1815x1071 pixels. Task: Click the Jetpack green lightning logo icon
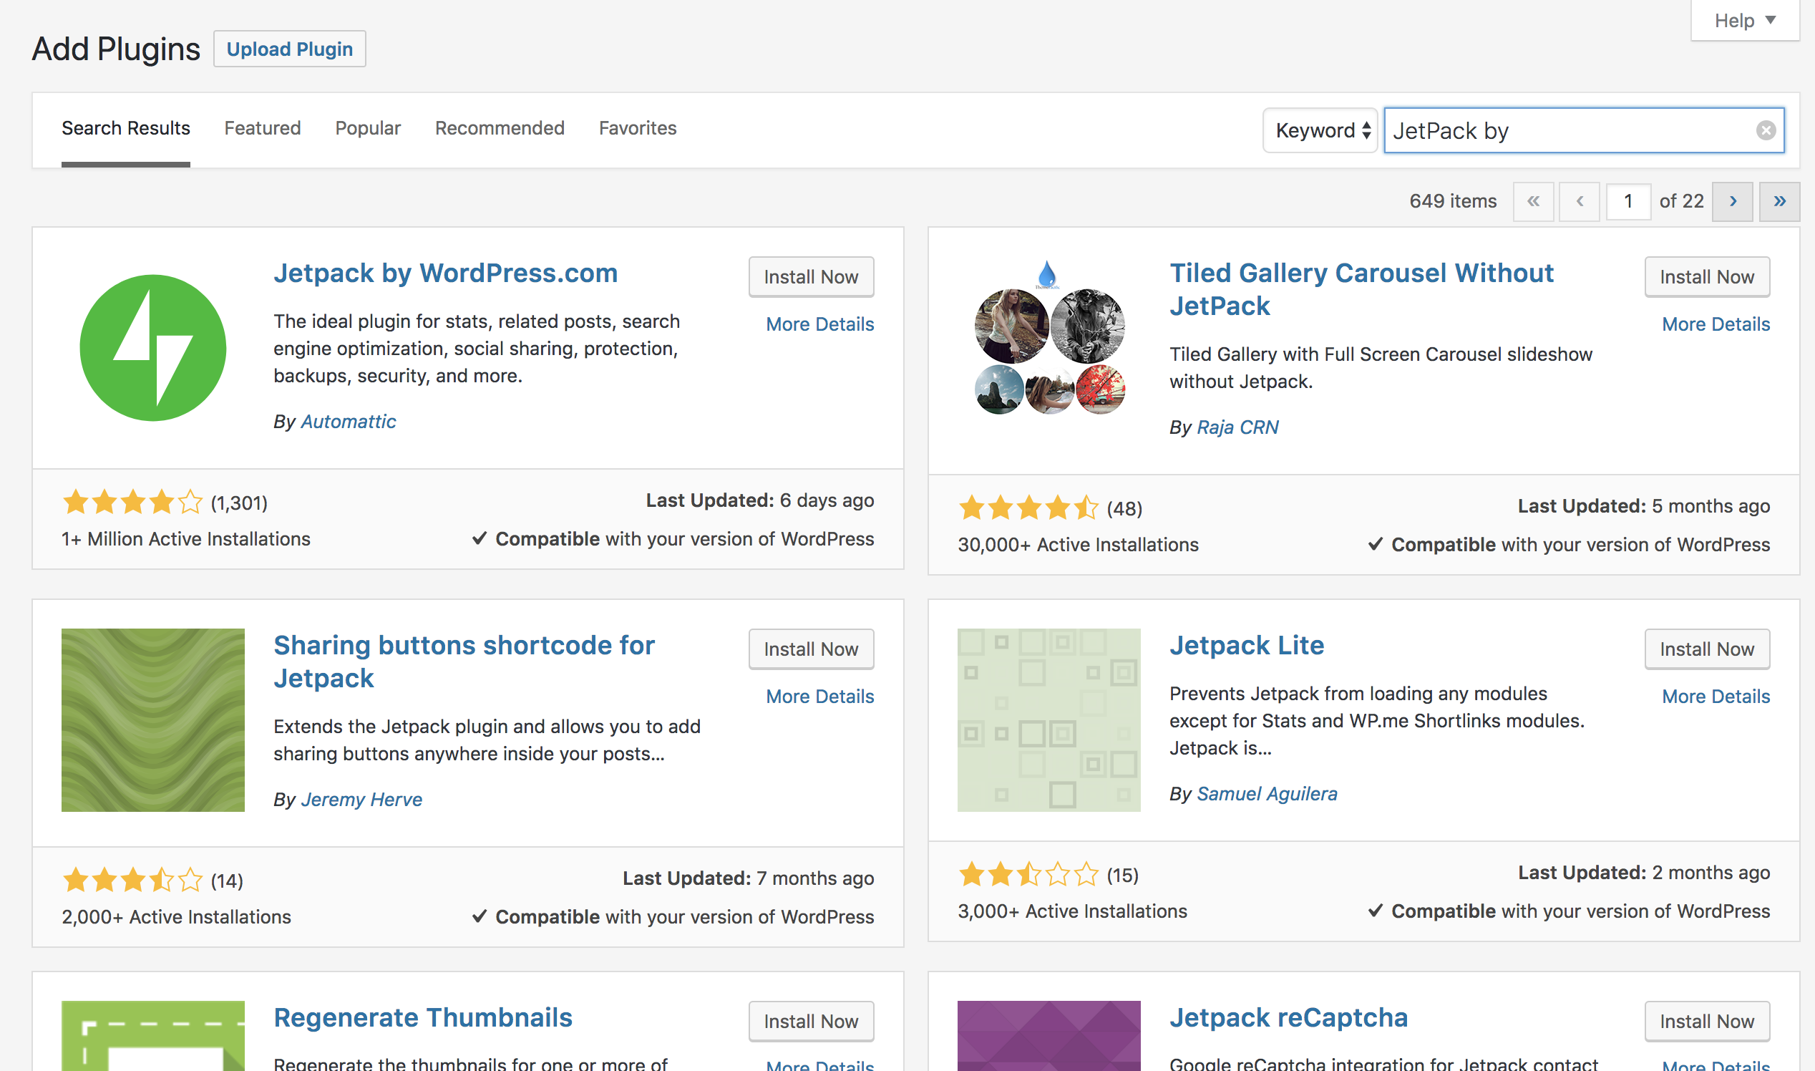point(153,348)
